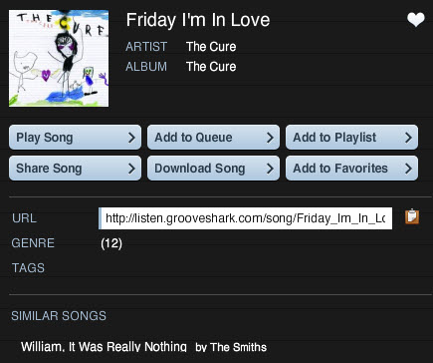This screenshot has height=363, width=433.
Task: Click the chevron arrow on Download Song
Action: (x=270, y=169)
